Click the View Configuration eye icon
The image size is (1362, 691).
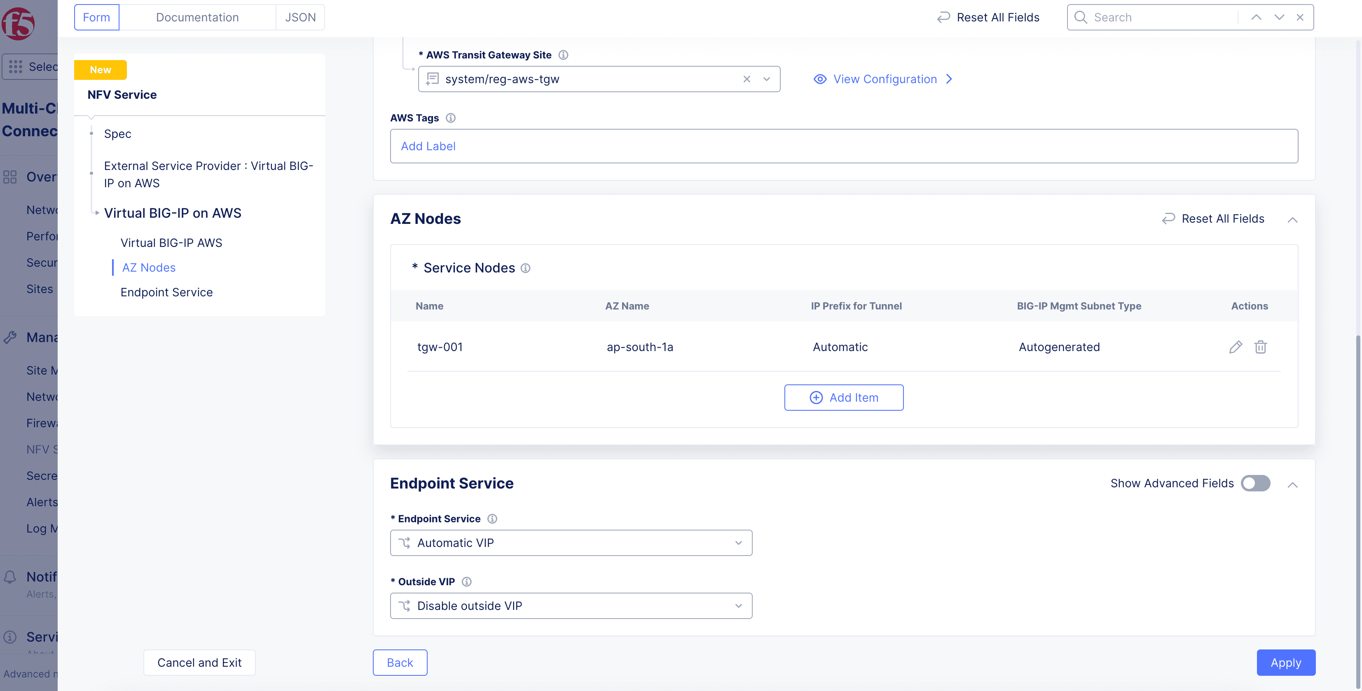point(820,79)
